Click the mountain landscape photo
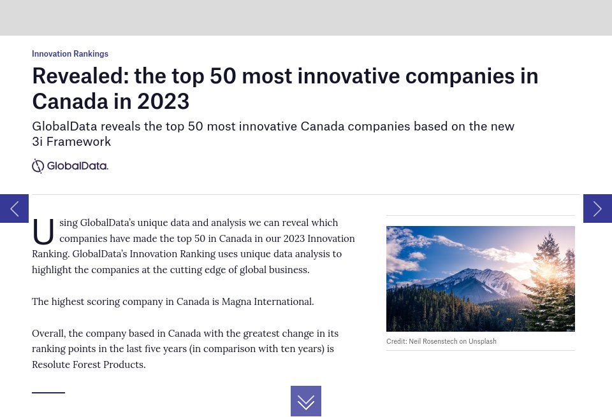This screenshot has height=417, width=612. click(x=481, y=278)
